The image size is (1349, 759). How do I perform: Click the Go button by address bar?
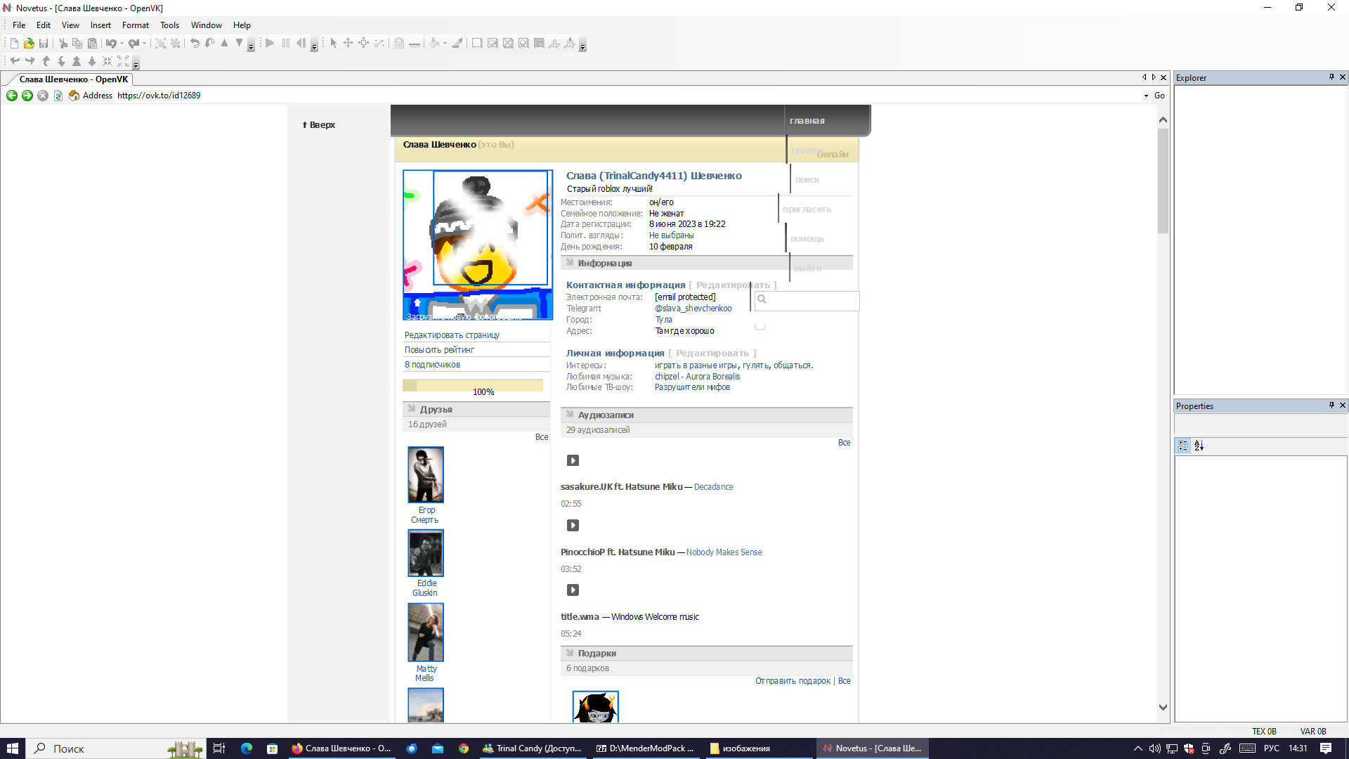point(1159,96)
